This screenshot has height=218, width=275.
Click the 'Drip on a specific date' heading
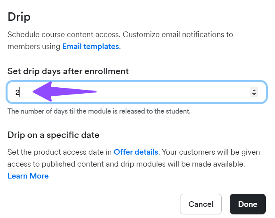pyautogui.click(x=53, y=135)
